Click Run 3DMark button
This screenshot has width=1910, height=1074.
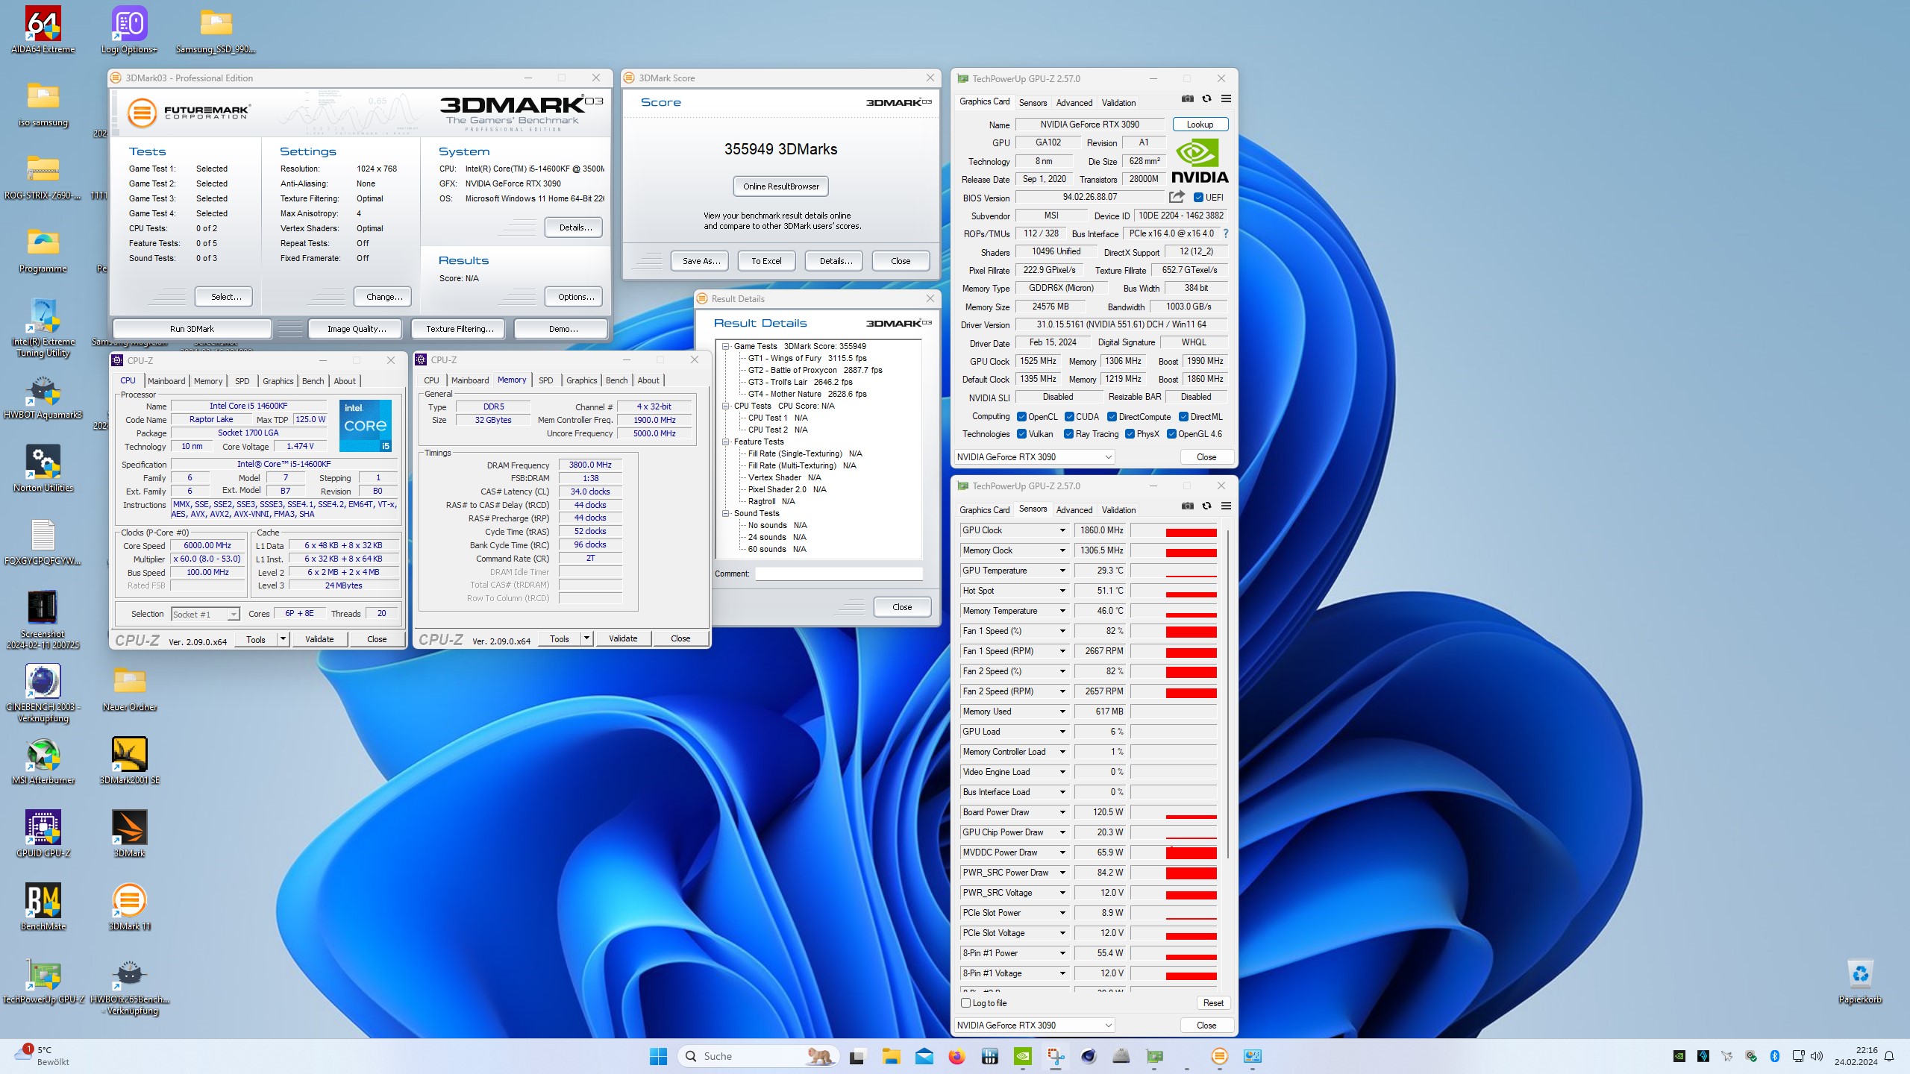click(x=192, y=329)
